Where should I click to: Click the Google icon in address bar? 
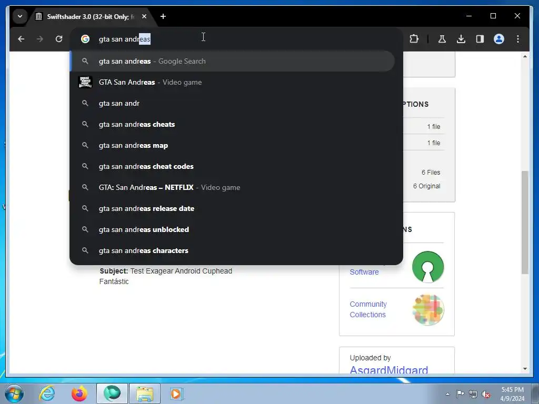click(85, 39)
